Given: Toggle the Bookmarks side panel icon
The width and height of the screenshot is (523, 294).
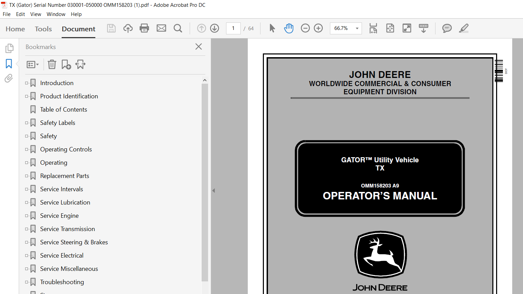Looking at the screenshot, I should point(9,64).
